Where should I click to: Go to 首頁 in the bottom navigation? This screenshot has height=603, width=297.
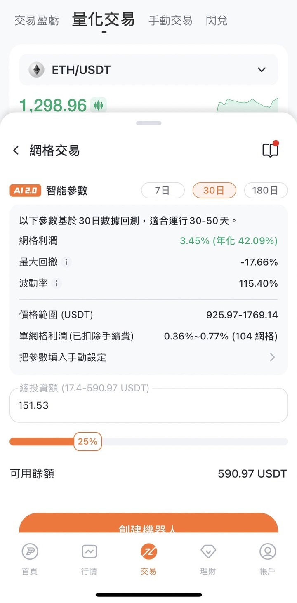pyautogui.click(x=30, y=559)
